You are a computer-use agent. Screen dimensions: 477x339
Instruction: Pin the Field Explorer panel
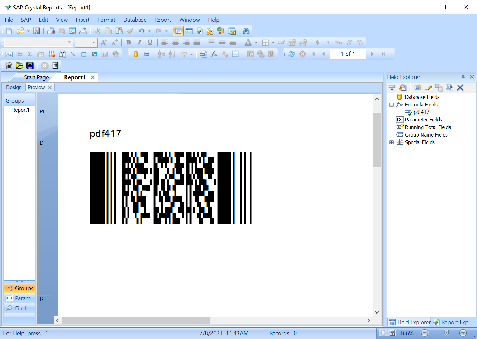click(x=463, y=77)
